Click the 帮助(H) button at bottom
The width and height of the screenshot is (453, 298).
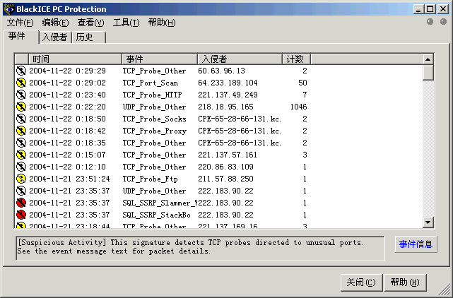(406, 282)
